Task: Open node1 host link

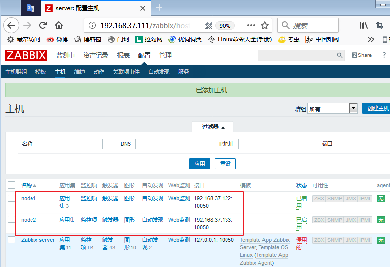Action: pyautogui.click(x=29, y=198)
